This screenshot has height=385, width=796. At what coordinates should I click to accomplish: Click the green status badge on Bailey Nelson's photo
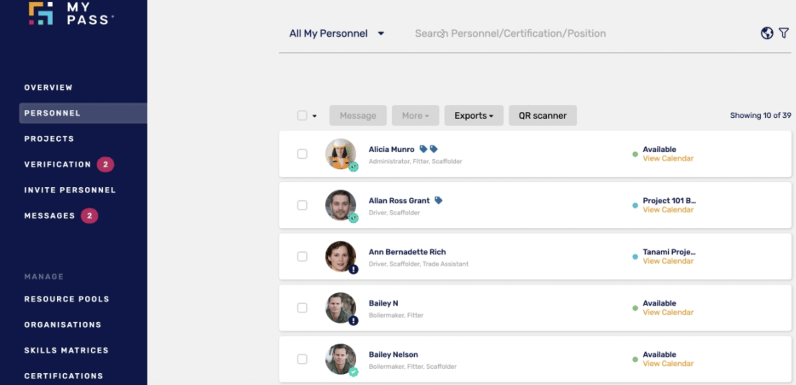pos(354,372)
